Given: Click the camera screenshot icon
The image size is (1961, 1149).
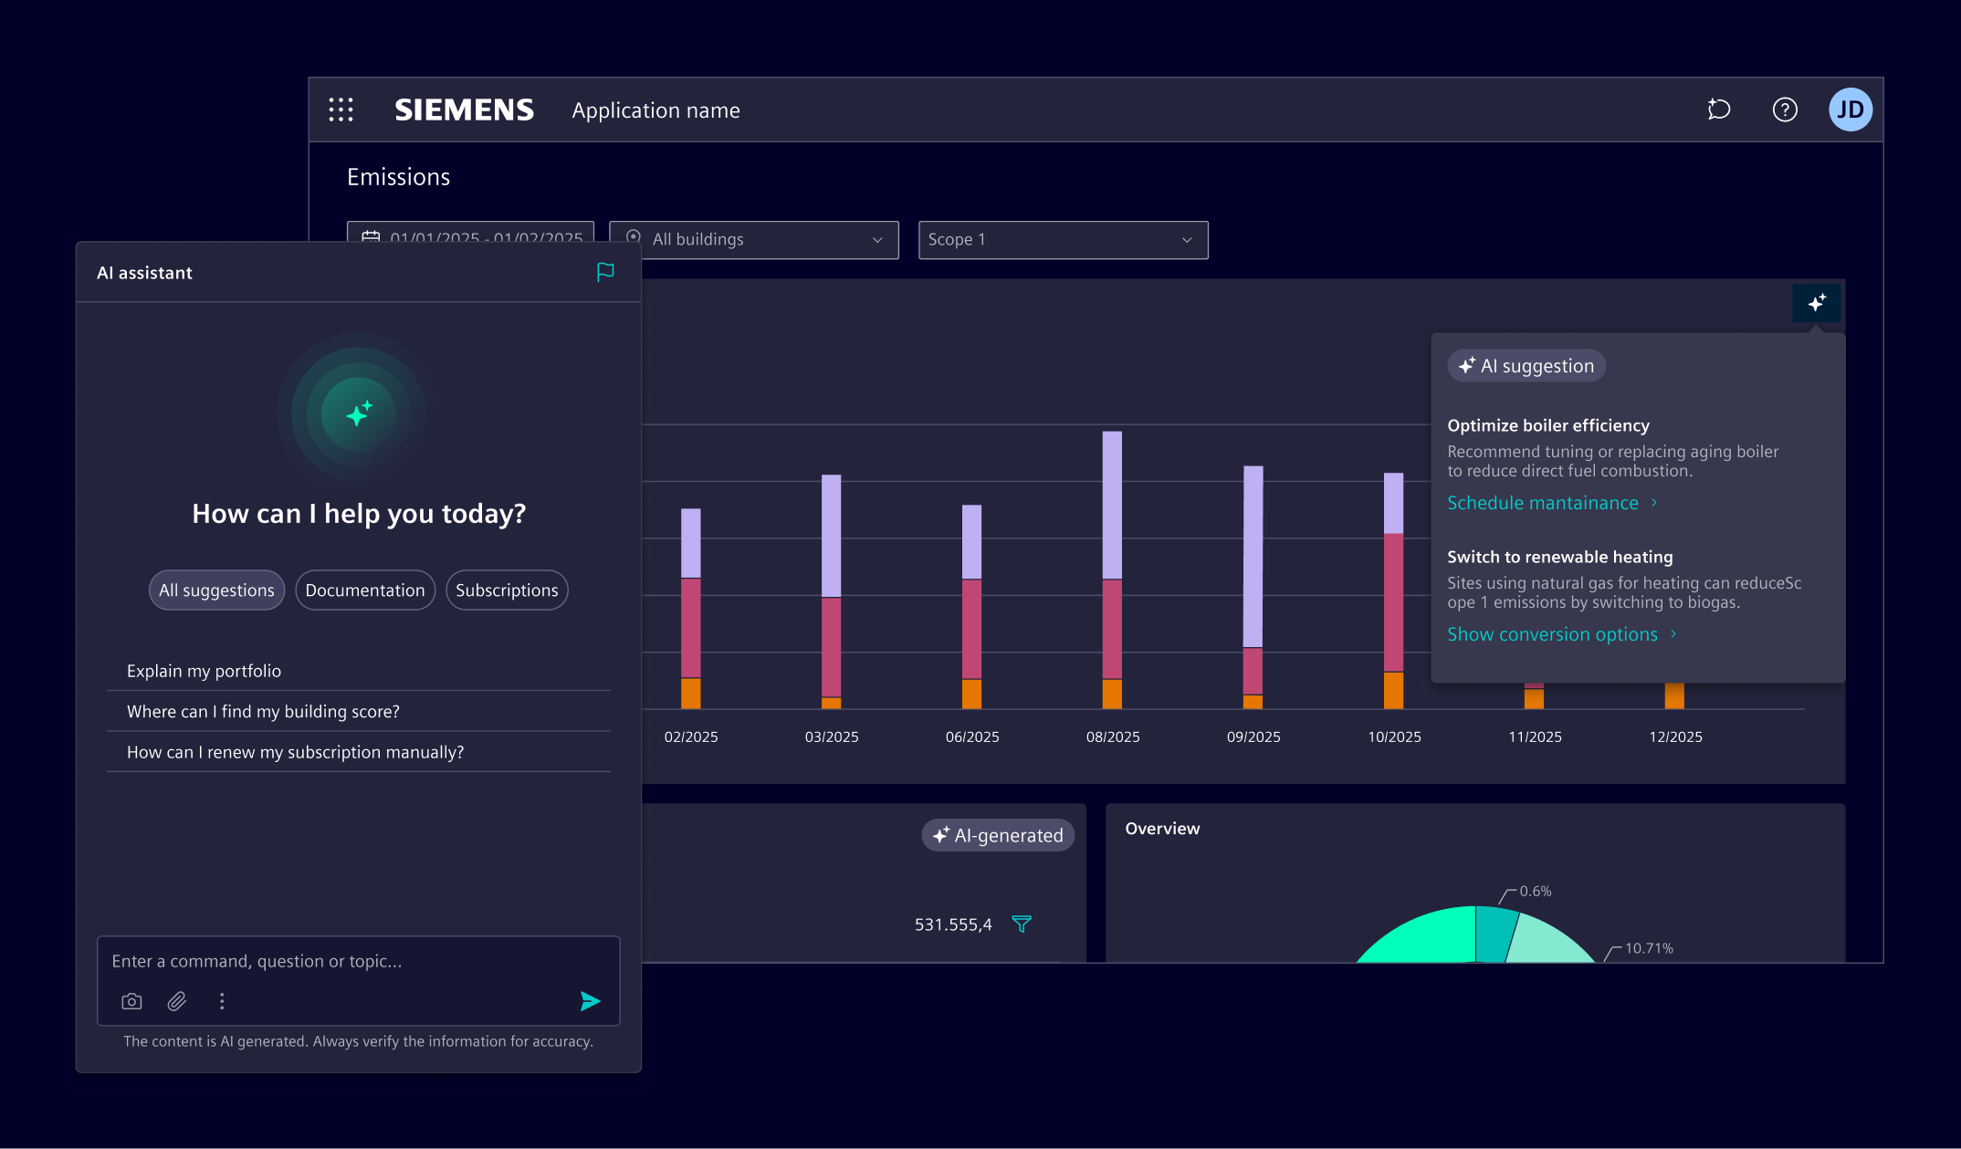Looking at the screenshot, I should (x=131, y=1001).
